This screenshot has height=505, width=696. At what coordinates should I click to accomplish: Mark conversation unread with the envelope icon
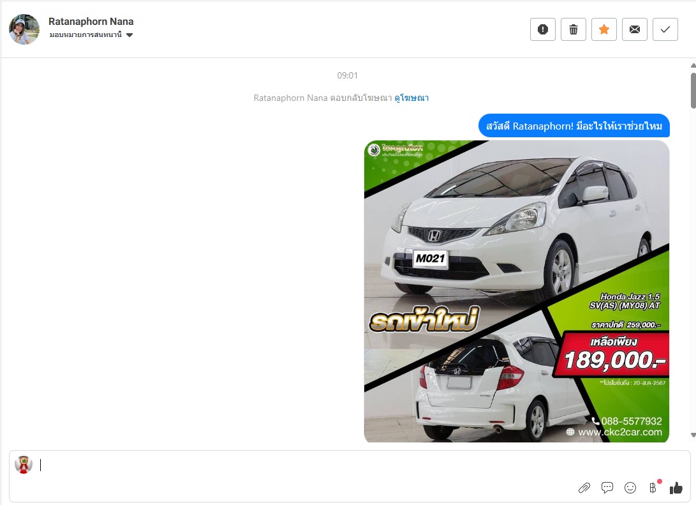tap(635, 29)
